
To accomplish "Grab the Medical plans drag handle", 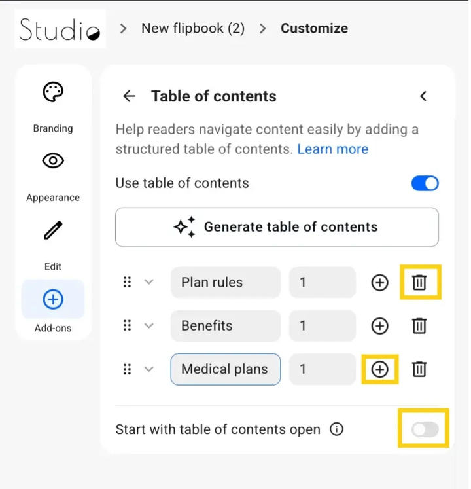I will [127, 369].
